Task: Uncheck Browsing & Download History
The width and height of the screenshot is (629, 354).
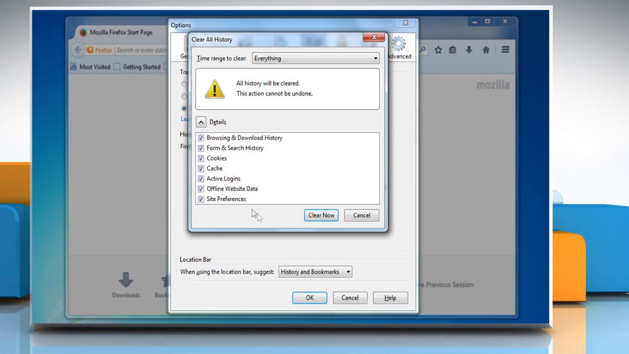Action: [200, 138]
